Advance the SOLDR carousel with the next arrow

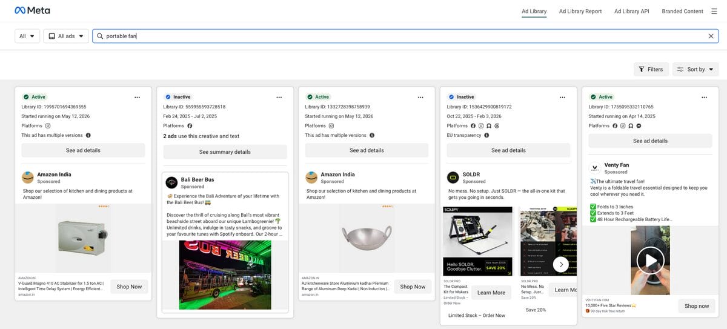tap(561, 264)
